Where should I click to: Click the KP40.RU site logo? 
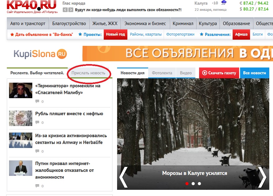point(32,7)
